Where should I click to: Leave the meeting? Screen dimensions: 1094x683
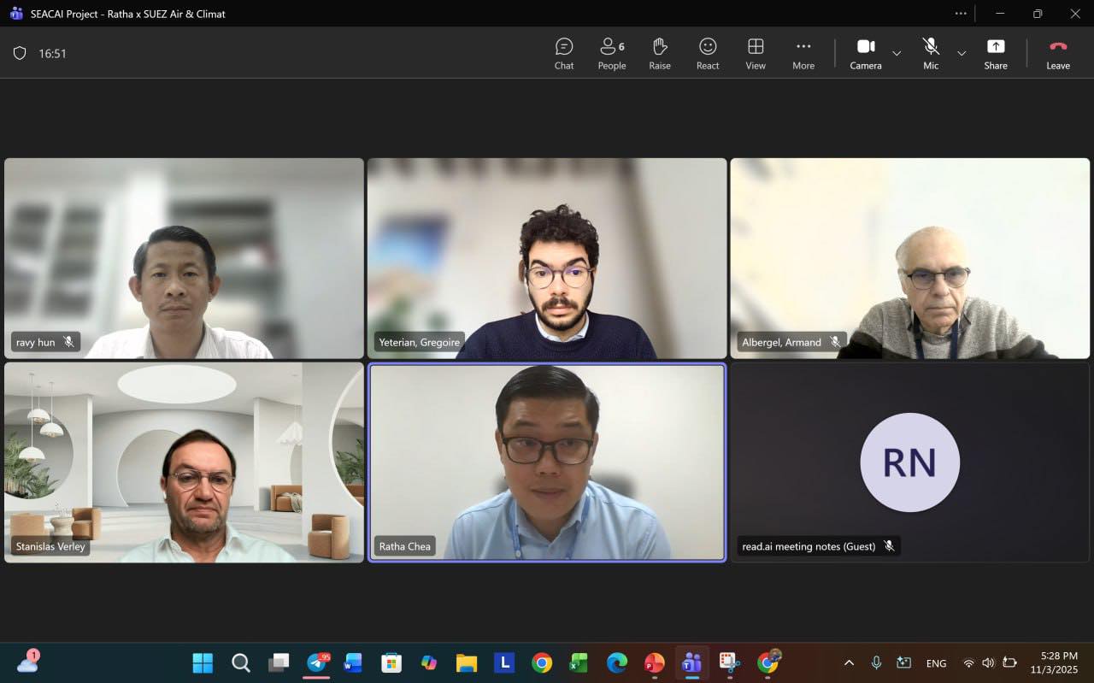(1057, 53)
